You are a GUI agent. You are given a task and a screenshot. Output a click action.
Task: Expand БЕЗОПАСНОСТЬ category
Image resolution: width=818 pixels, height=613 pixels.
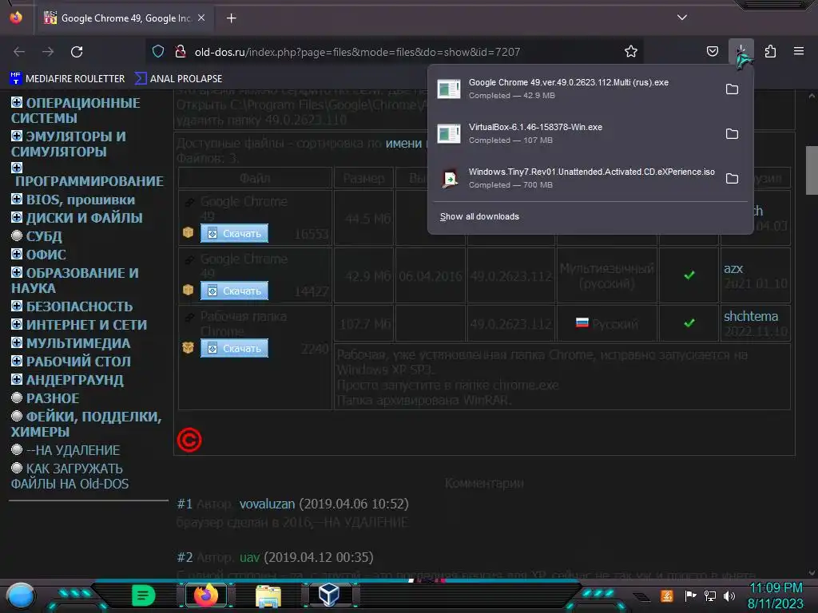coord(17,306)
